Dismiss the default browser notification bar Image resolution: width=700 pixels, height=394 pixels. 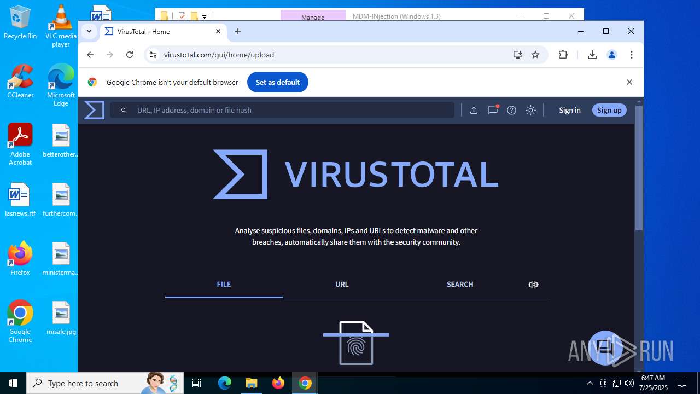click(629, 82)
